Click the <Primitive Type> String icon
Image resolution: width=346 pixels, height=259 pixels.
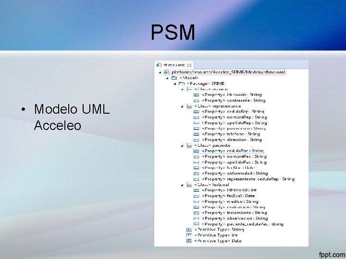pos(189,229)
